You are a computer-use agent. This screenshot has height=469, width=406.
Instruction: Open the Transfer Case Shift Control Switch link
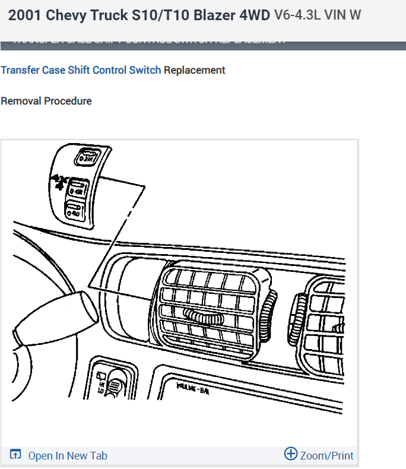pyautogui.click(x=81, y=70)
